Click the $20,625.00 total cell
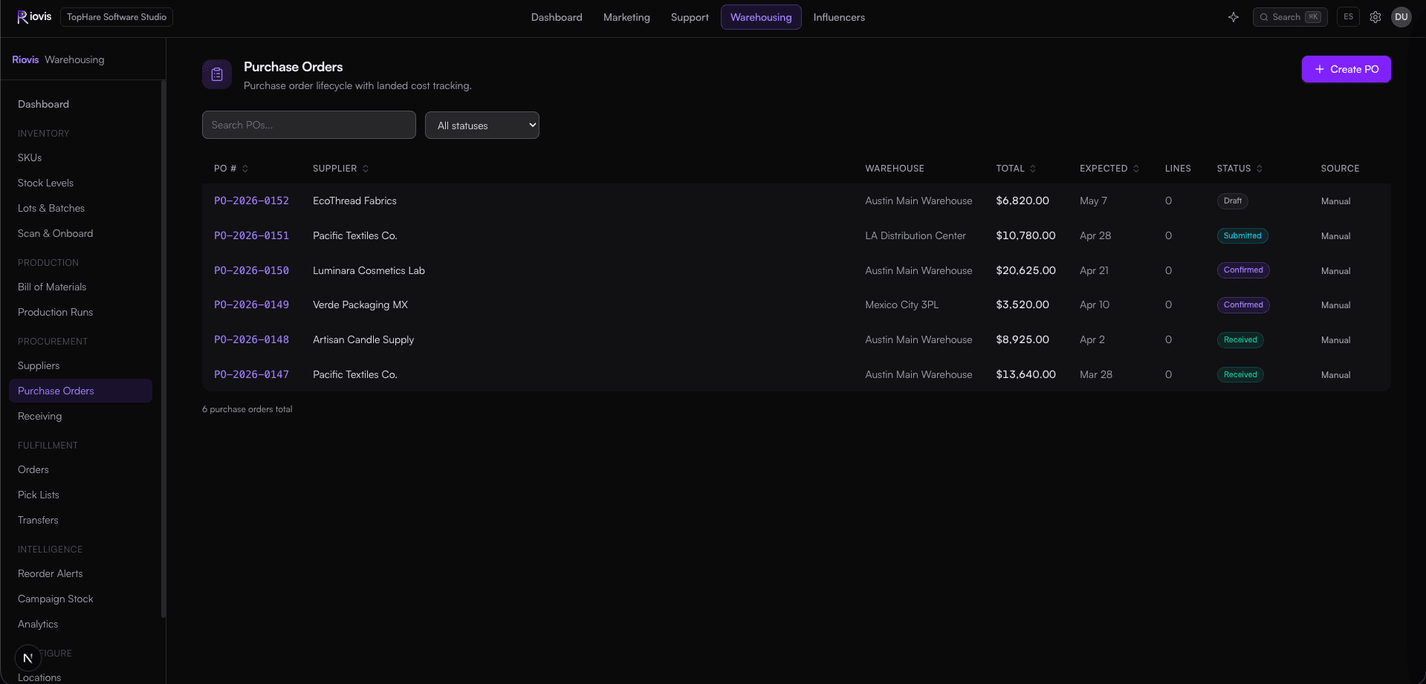 point(1025,270)
